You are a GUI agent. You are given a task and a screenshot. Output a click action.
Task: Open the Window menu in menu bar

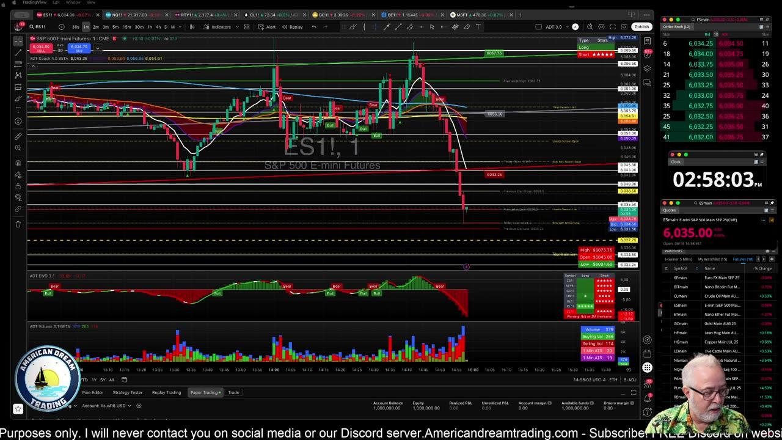point(73,2)
